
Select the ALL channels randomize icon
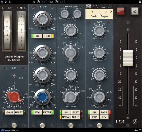coord(110,6)
